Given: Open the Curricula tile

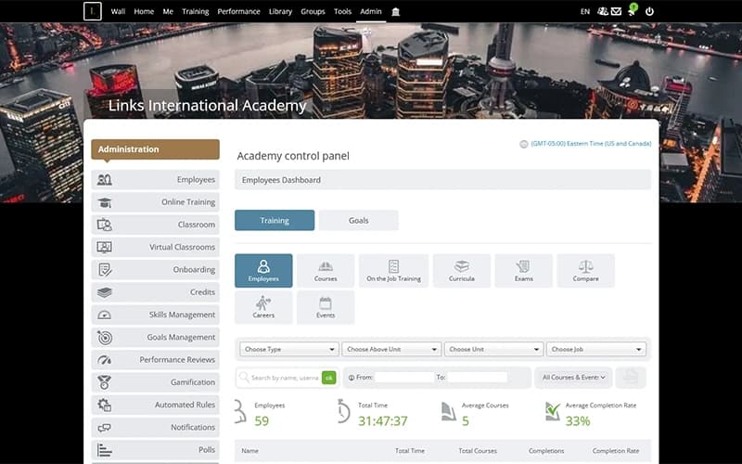Looking at the screenshot, I should 461,270.
